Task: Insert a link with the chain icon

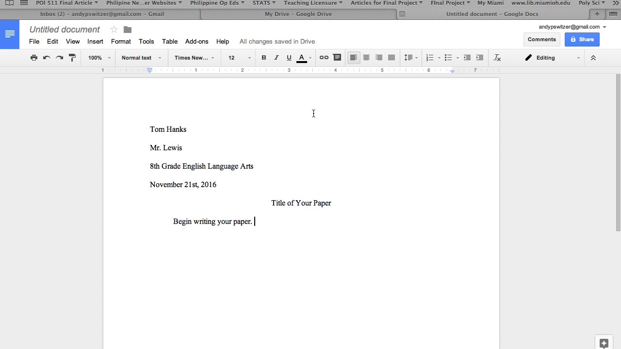Action: pos(324,58)
